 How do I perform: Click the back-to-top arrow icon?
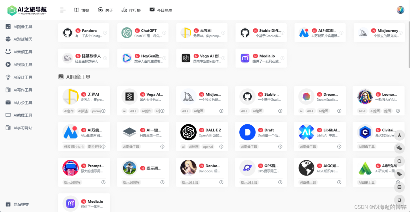(x=399, y=135)
